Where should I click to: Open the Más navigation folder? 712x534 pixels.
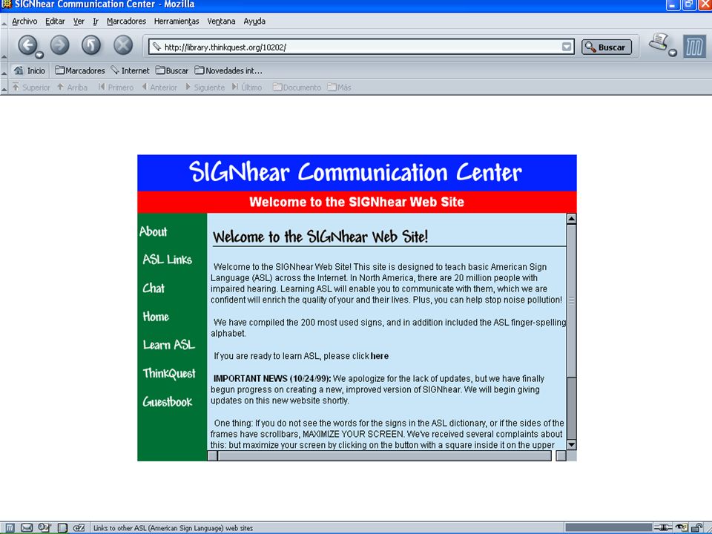(x=339, y=88)
